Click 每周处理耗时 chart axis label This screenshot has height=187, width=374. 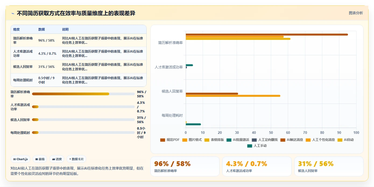click(x=172, y=115)
